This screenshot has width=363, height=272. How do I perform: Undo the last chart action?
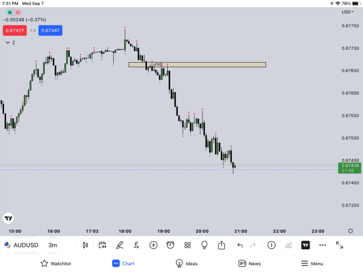(x=240, y=245)
